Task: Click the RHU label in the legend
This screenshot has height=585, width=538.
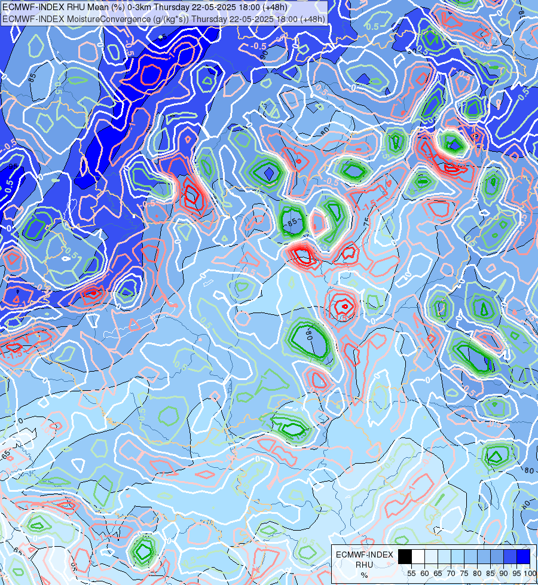Action: pos(365,565)
